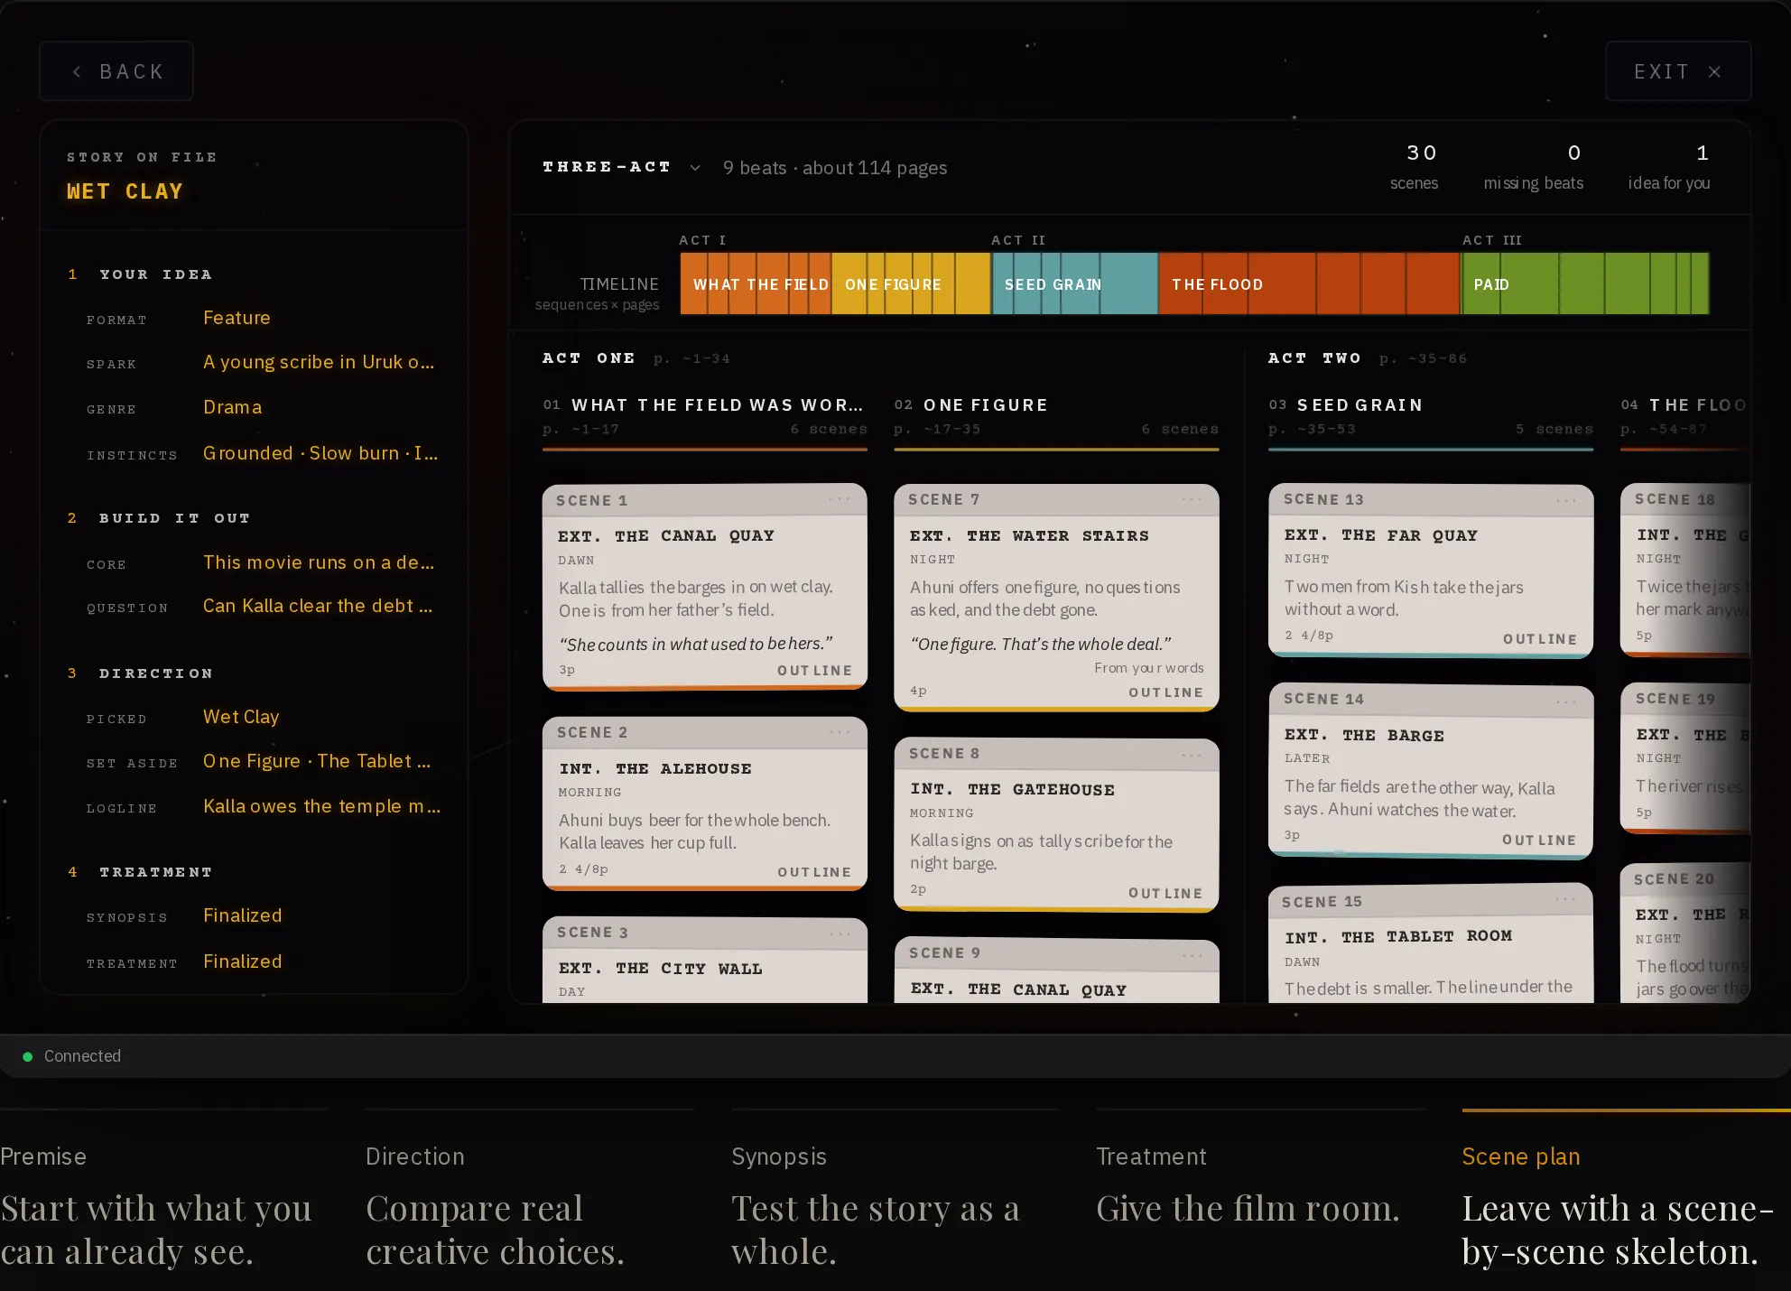Viewport: 1791px width, 1291px height.
Task: Click the Back arrow icon
Action: 77,71
